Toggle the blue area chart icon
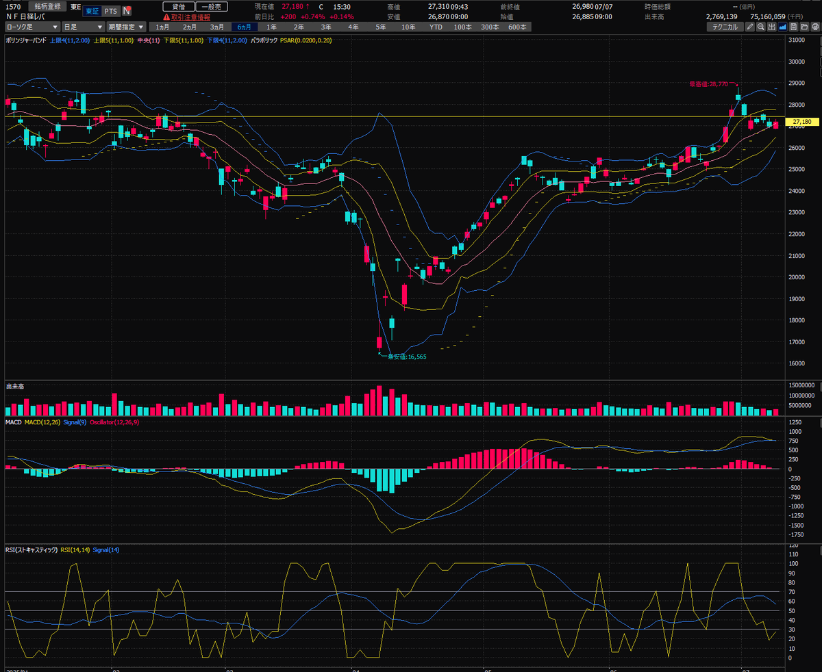The width and height of the screenshot is (822, 672). 782,27
